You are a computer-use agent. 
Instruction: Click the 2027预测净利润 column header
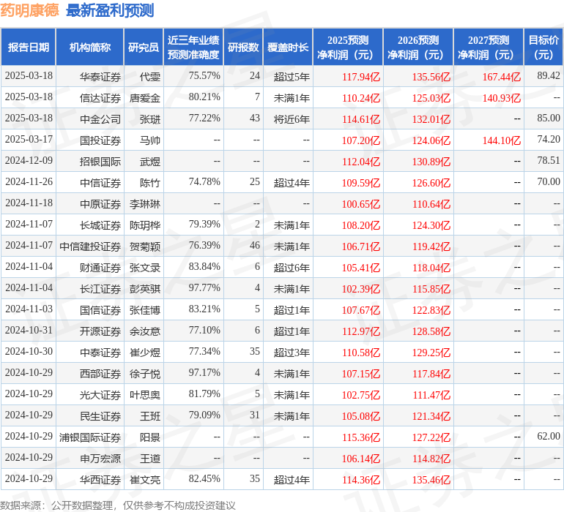[489, 47]
